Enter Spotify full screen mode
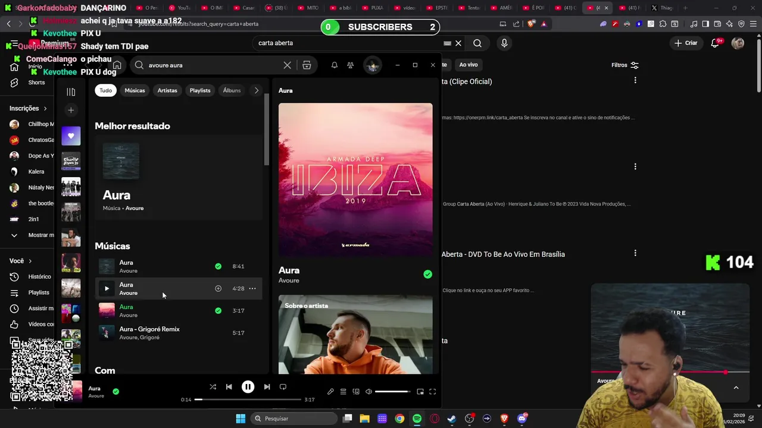Viewport: 762px width, 428px height. 433,392
